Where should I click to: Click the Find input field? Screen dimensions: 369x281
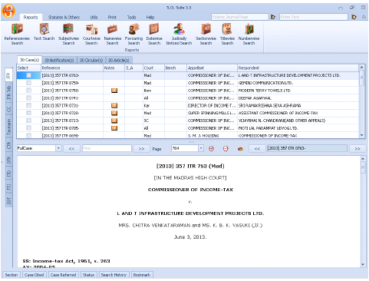(107, 148)
